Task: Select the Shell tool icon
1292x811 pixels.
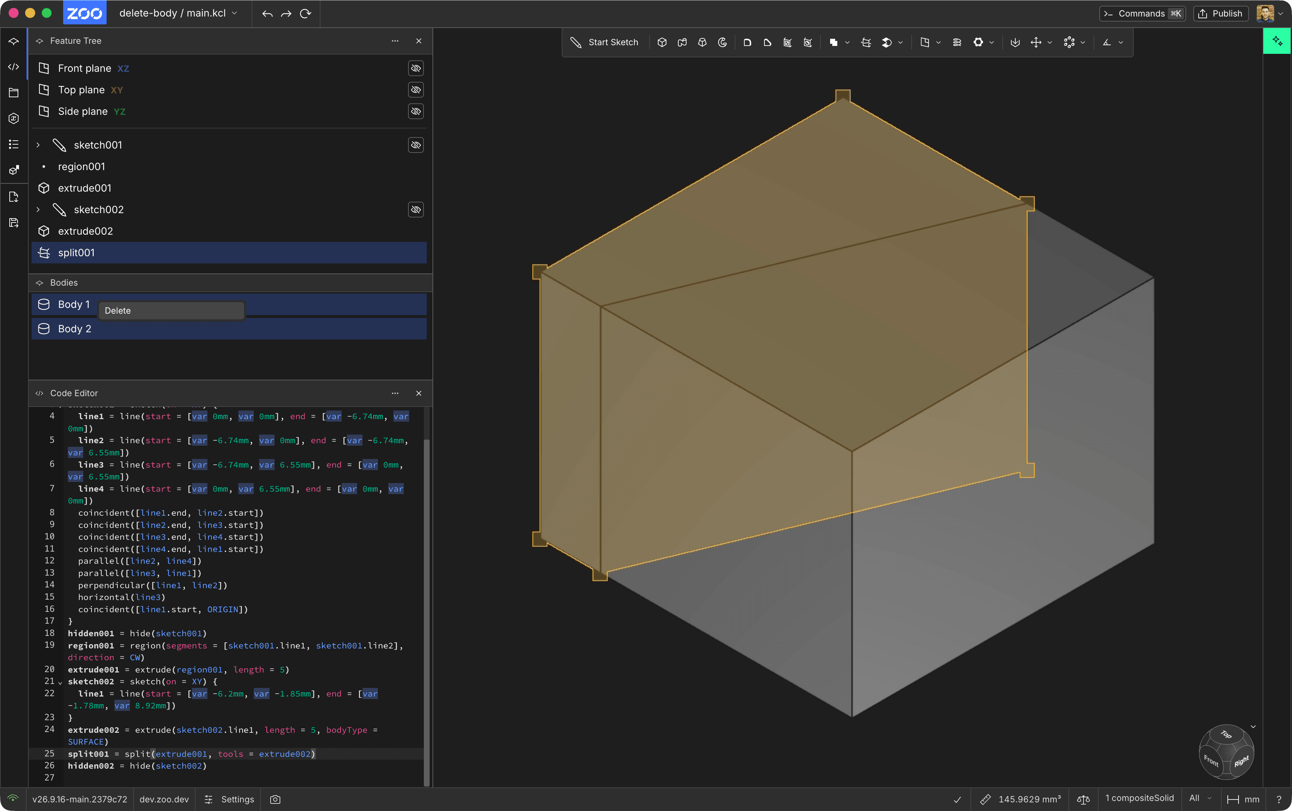Action: [x=787, y=42]
